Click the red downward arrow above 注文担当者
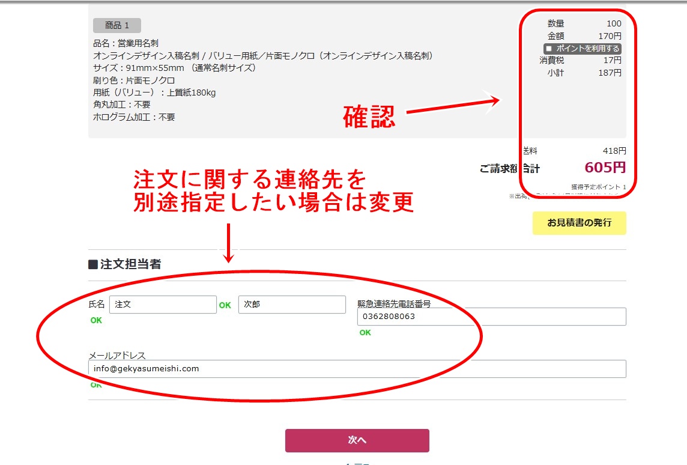The height and width of the screenshot is (465, 687). pyautogui.click(x=228, y=243)
